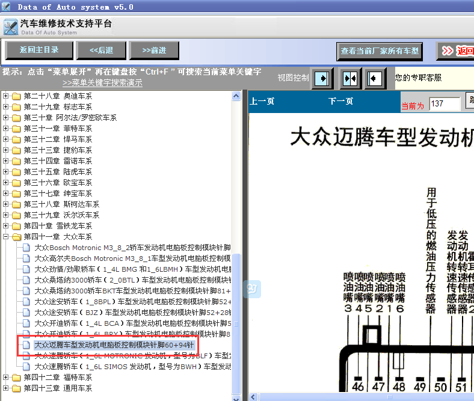This screenshot has height=401, width=474.
Task: Click folder icon of 第二十八章 奥迪车系
Action: 16,96
